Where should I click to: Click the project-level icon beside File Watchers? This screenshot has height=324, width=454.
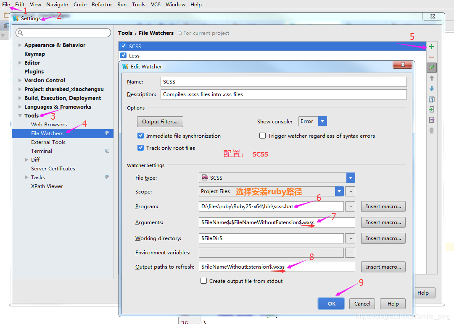tap(108, 133)
